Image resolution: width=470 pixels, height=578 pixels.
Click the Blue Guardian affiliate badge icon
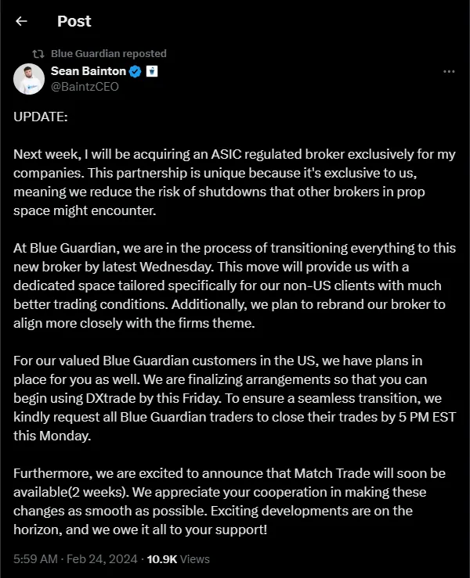point(152,71)
